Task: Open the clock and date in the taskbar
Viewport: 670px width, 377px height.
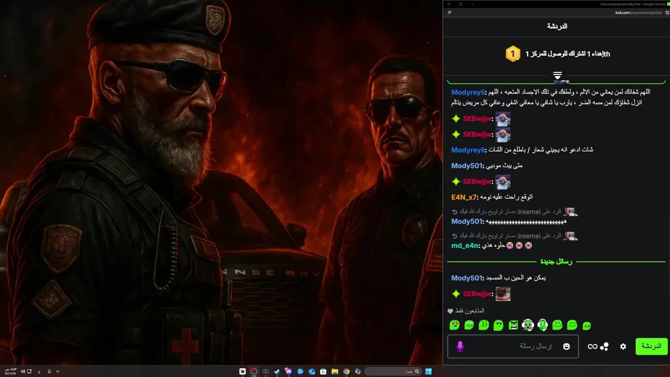Action: point(10,371)
